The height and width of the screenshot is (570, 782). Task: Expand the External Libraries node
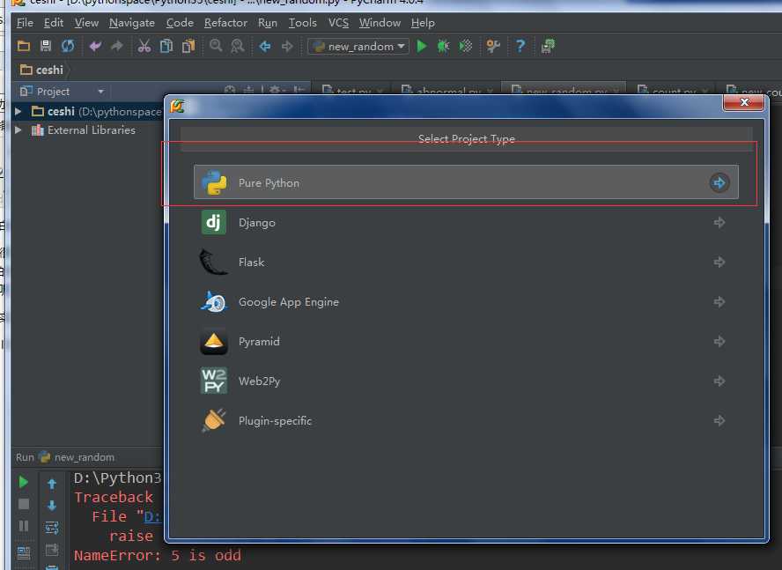(18, 130)
